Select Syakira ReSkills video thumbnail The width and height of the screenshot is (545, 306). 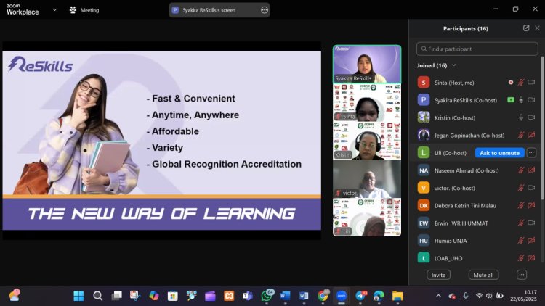[367, 65]
